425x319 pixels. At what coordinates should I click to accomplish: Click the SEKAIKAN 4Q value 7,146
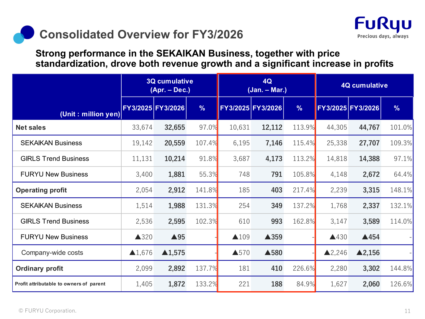tap(274, 143)
